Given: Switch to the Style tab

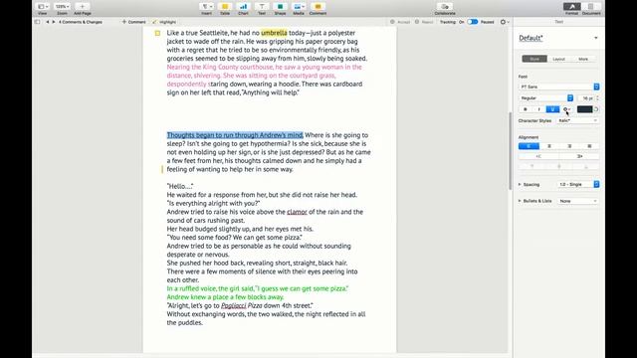Looking at the screenshot, I should coord(534,59).
